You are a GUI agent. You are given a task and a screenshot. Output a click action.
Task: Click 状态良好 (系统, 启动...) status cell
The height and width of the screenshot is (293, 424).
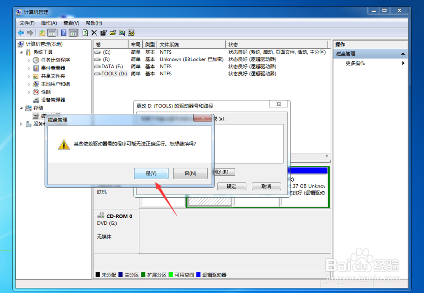[277, 52]
